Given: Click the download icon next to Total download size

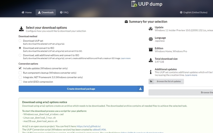Looking at the screenshot, I should click(x=151, y=60).
